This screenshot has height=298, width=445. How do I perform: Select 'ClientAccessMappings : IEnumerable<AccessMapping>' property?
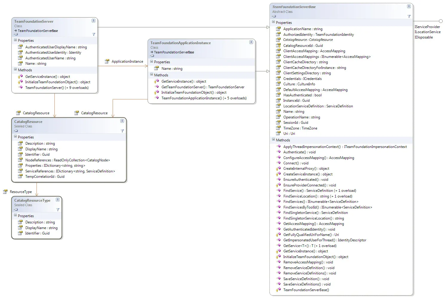327,57
